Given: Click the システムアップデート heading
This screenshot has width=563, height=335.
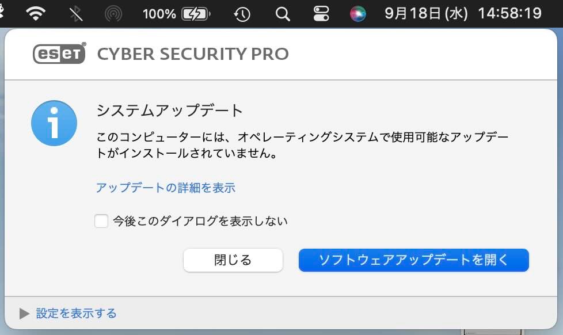Looking at the screenshot, I should pos(170,111).
